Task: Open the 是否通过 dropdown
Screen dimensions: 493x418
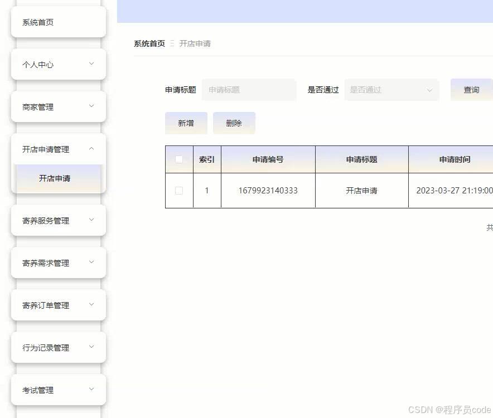Action: 391,90
